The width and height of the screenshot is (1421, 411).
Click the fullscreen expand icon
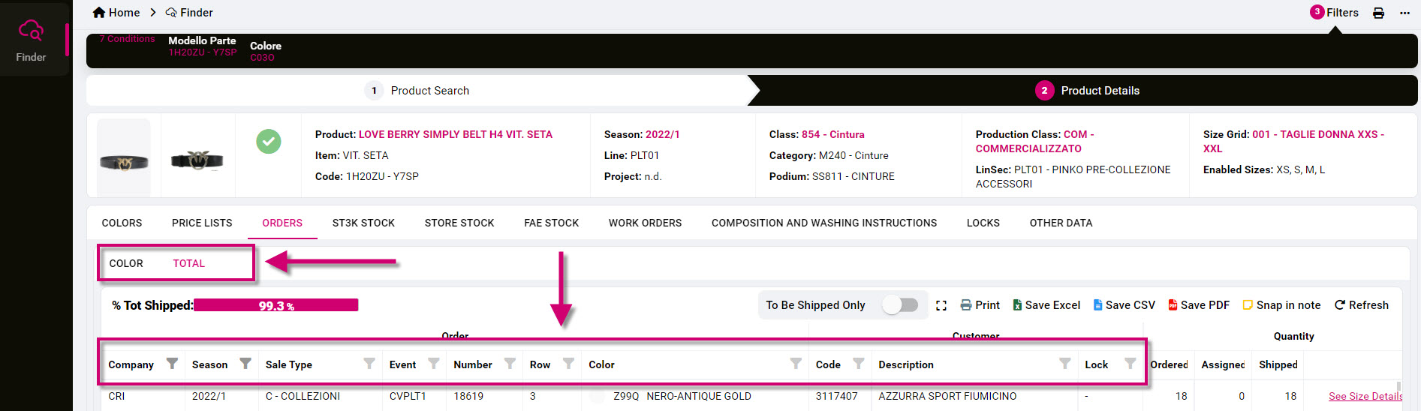[941, 305]
